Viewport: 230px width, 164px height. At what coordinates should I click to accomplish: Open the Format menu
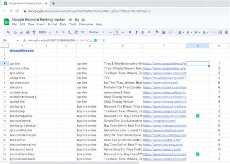pyautogui.click(x=52, y=24)
